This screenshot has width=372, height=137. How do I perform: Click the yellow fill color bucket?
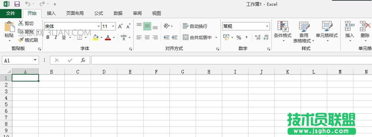click(95, 37)
